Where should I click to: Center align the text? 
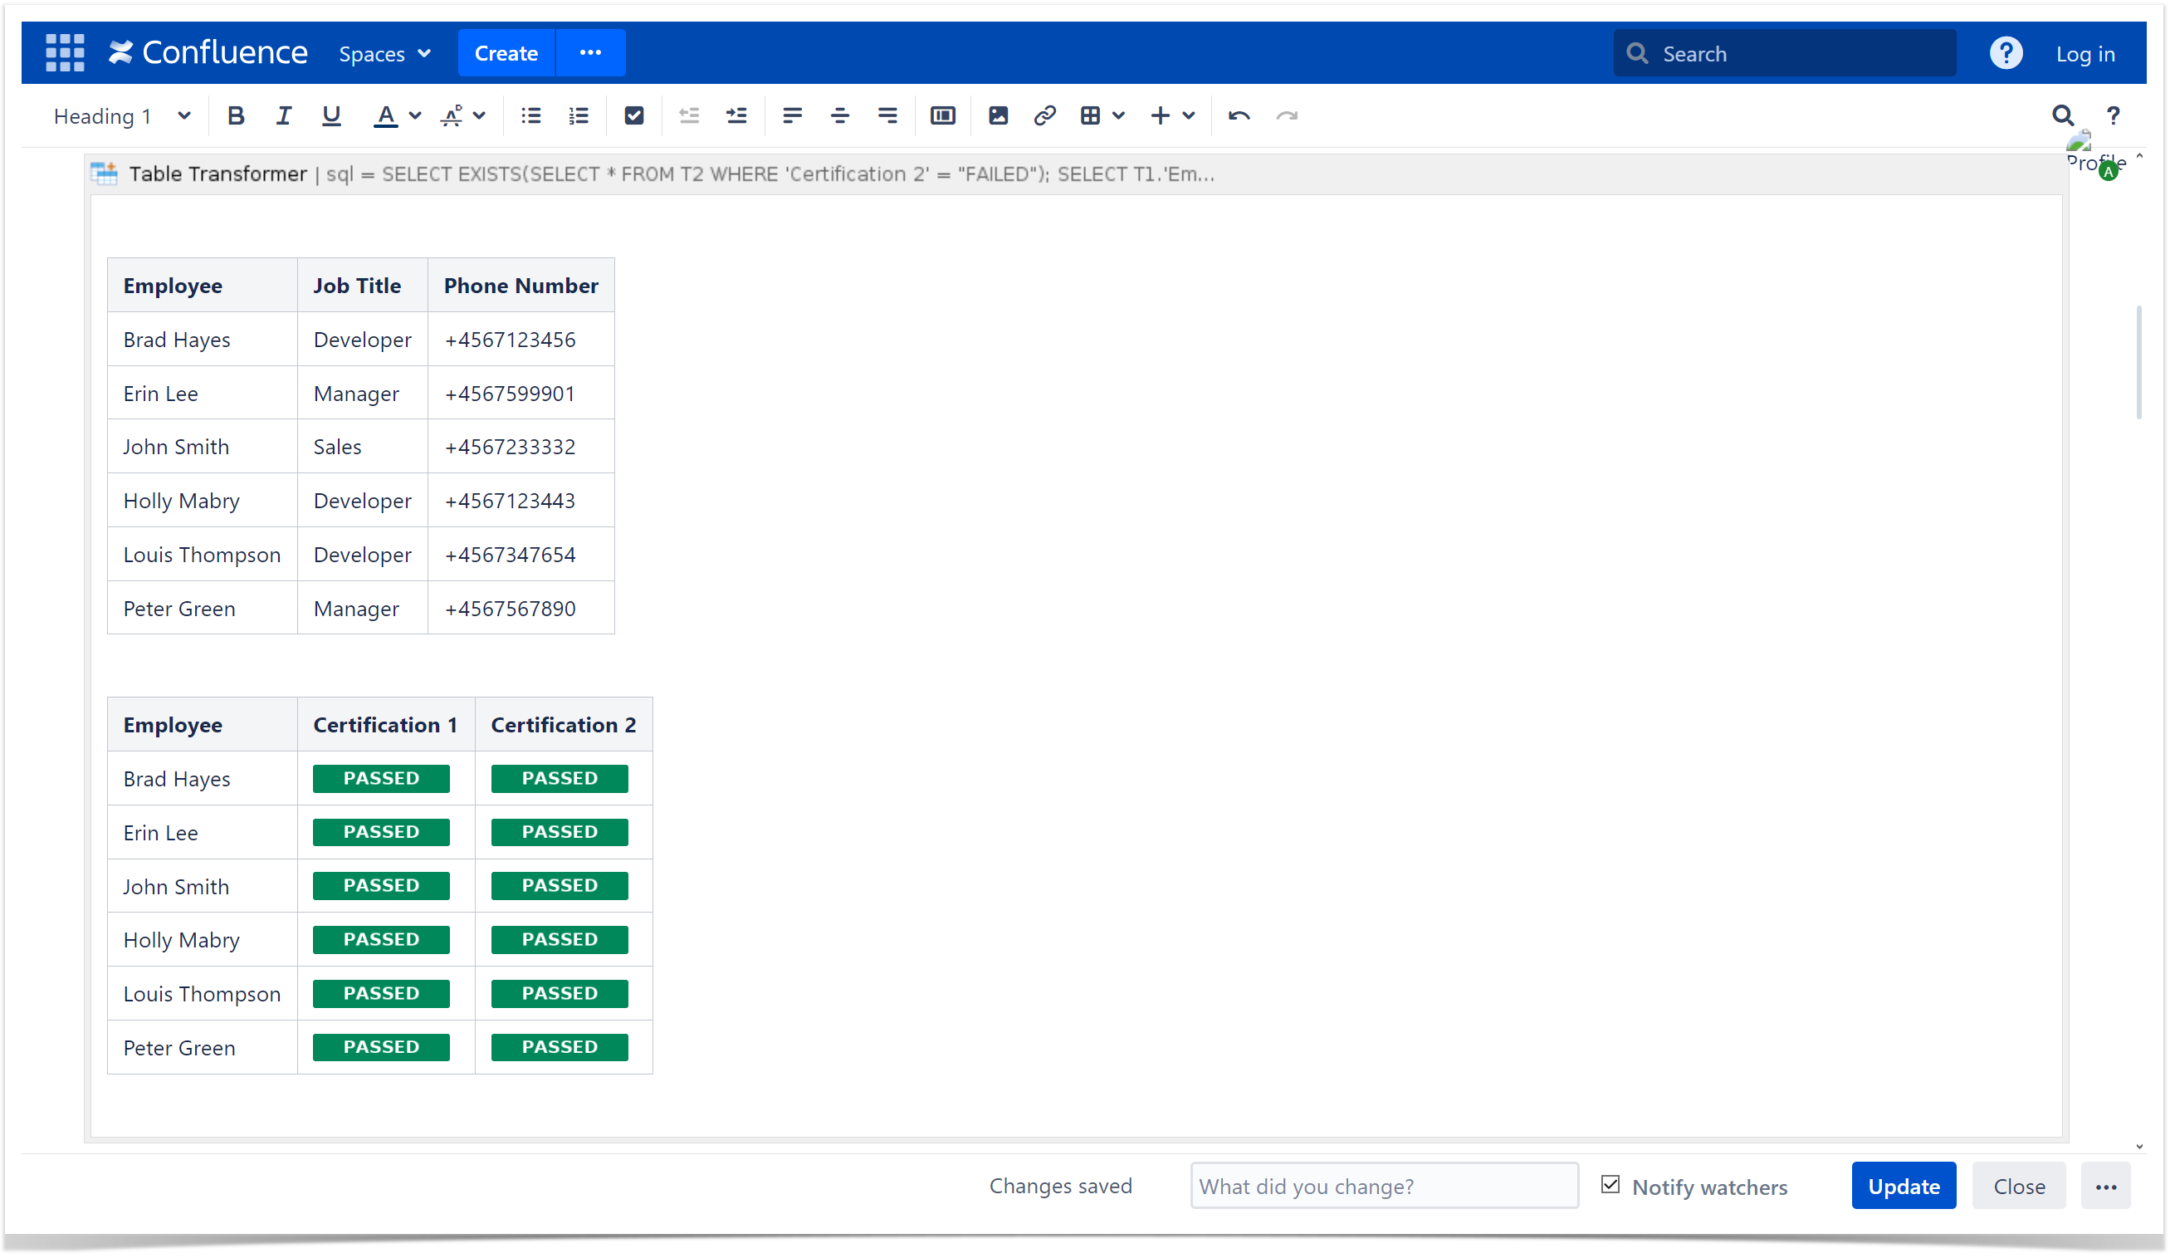click(839, 115)
